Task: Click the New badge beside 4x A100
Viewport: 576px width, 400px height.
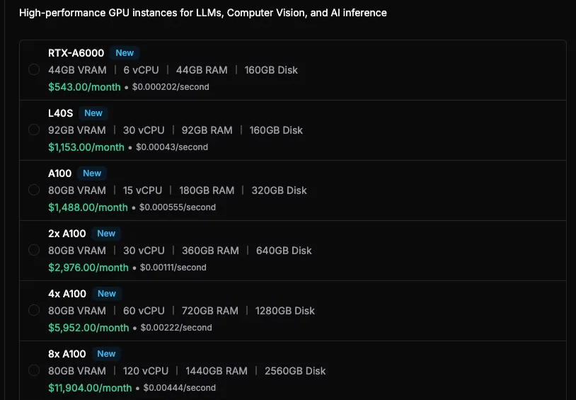Action: click(107, 294)
